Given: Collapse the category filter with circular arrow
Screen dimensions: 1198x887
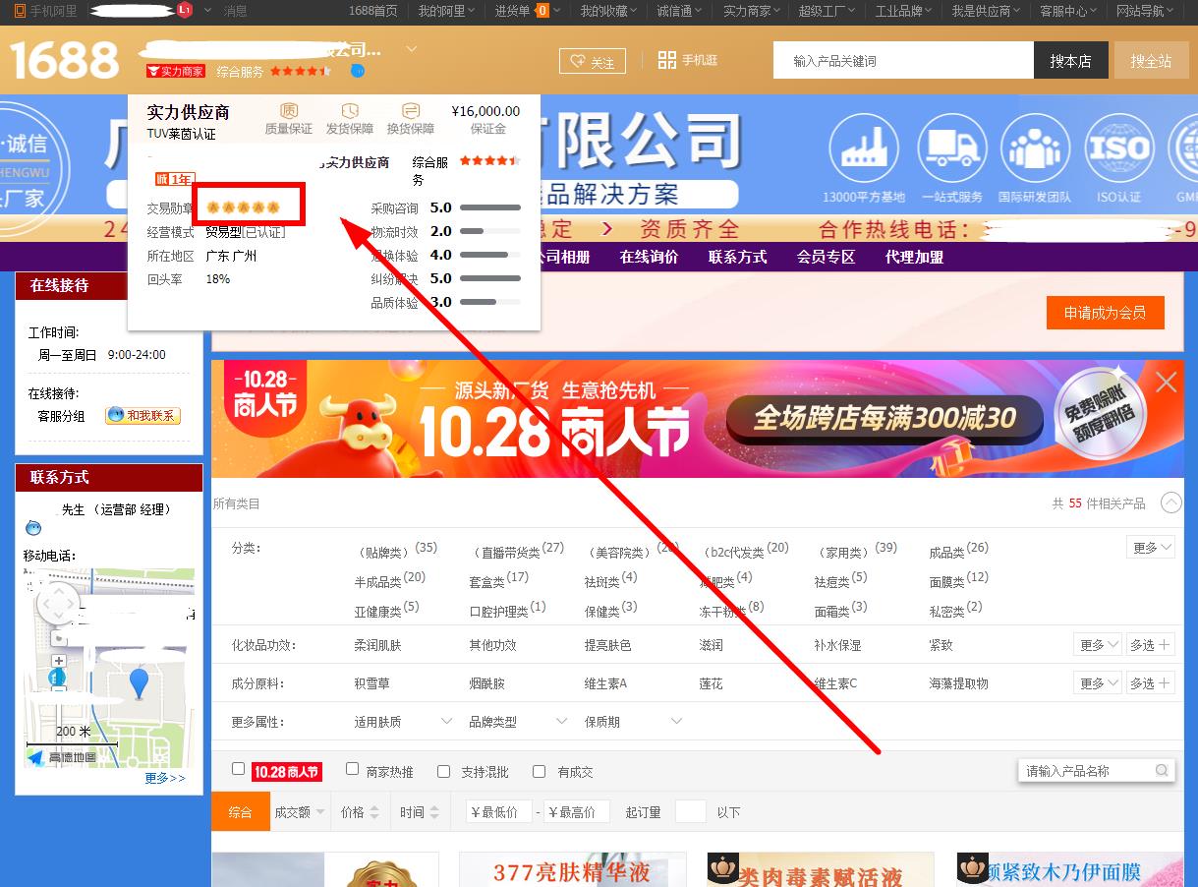Looking at the screenshot, I should pos(1170,503).
